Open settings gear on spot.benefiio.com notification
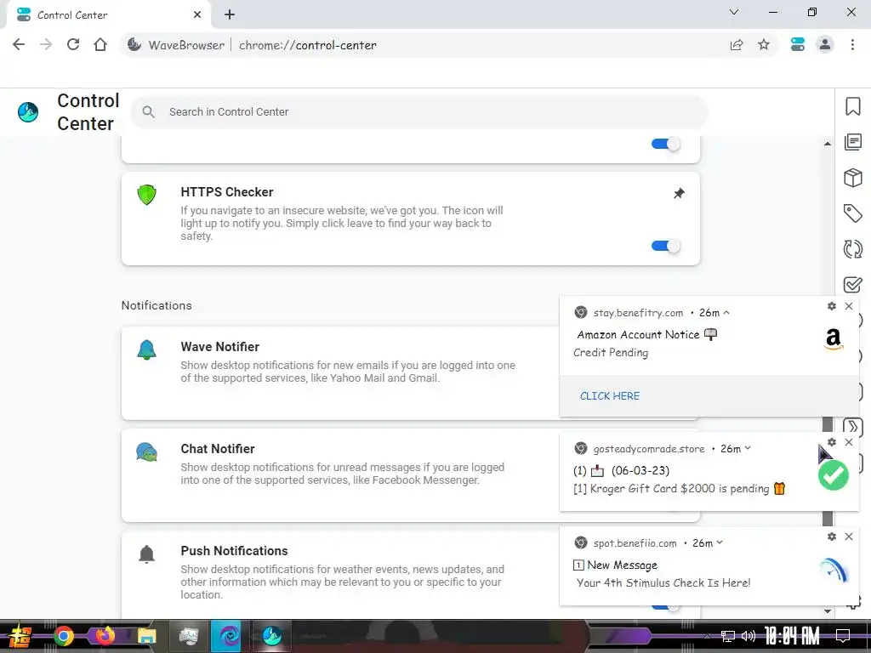Viewport: 871px width, 653px height. click(x=832, y=537)
